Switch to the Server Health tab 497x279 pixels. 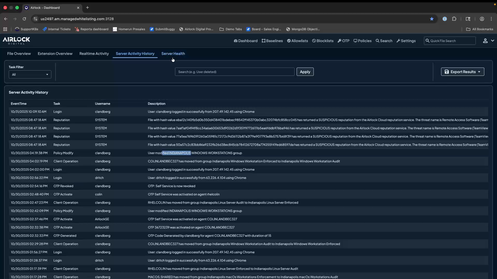[x=173, y=54]
